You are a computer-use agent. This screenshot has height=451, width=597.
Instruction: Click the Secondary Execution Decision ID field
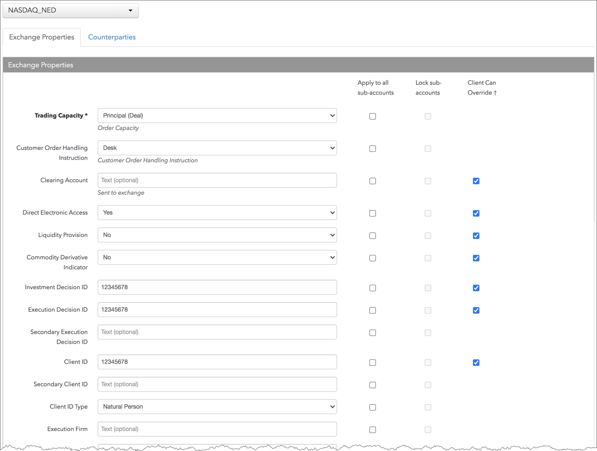pyautogui.click(x=217, y=332)
